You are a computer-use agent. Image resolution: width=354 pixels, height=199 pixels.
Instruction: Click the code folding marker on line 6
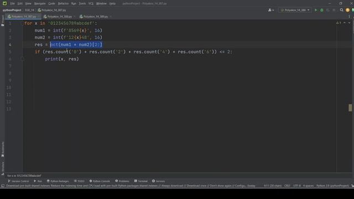pos(23,59)
